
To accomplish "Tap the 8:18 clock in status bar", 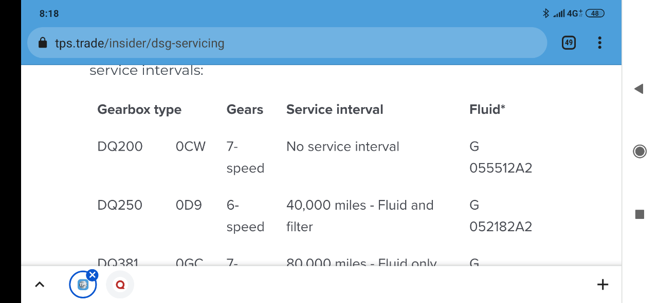I will tap(49, 14).
